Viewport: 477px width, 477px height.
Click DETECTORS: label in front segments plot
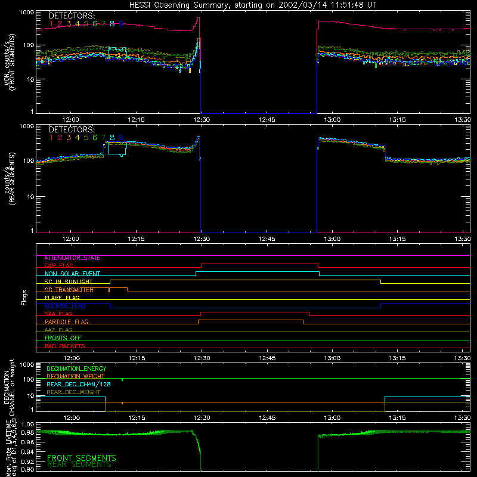(x=72, y=16)
